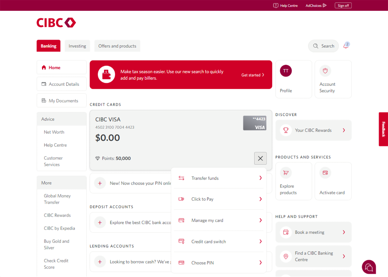Viewport: 388px width, 277px height.
Task: Expand Click to Pay chevron
Action: click(x=261, y=199)
